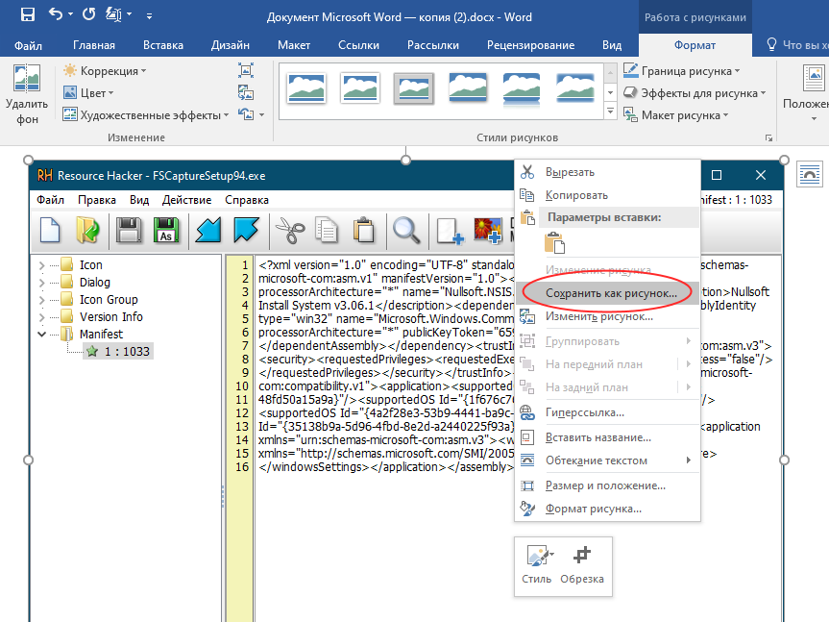Open Формат рисунка from context menu
Viewport: 829px width, 622px height.
point(607,509)
